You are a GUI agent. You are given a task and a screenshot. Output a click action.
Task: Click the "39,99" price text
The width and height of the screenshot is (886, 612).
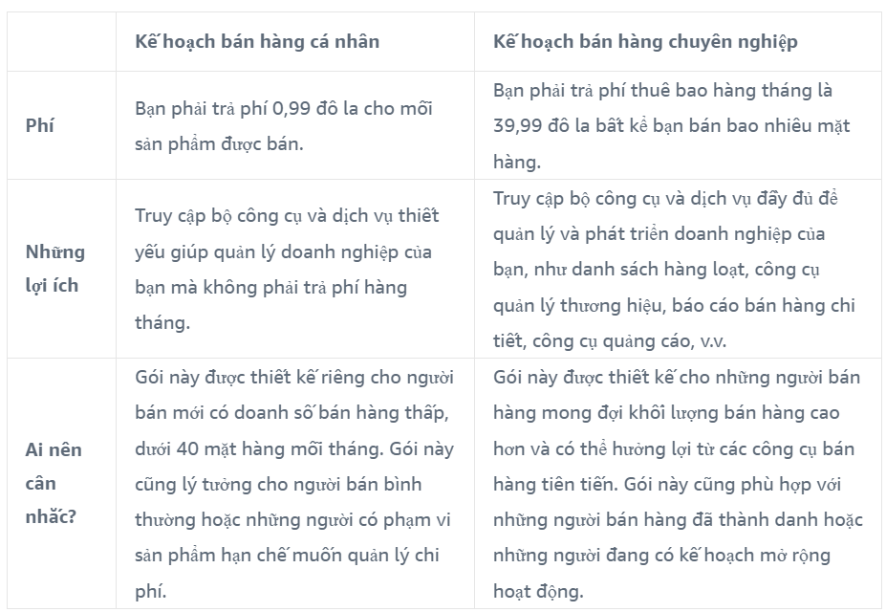click(x=519, y=126)
